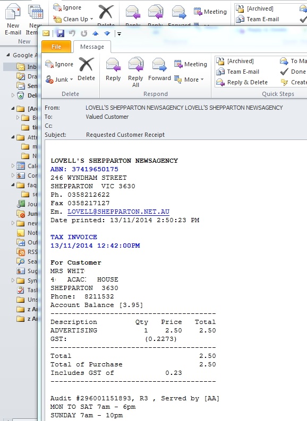Expand the Contacts folder arrow
Viewport: 307px width, 421px height.
(12, 176)
